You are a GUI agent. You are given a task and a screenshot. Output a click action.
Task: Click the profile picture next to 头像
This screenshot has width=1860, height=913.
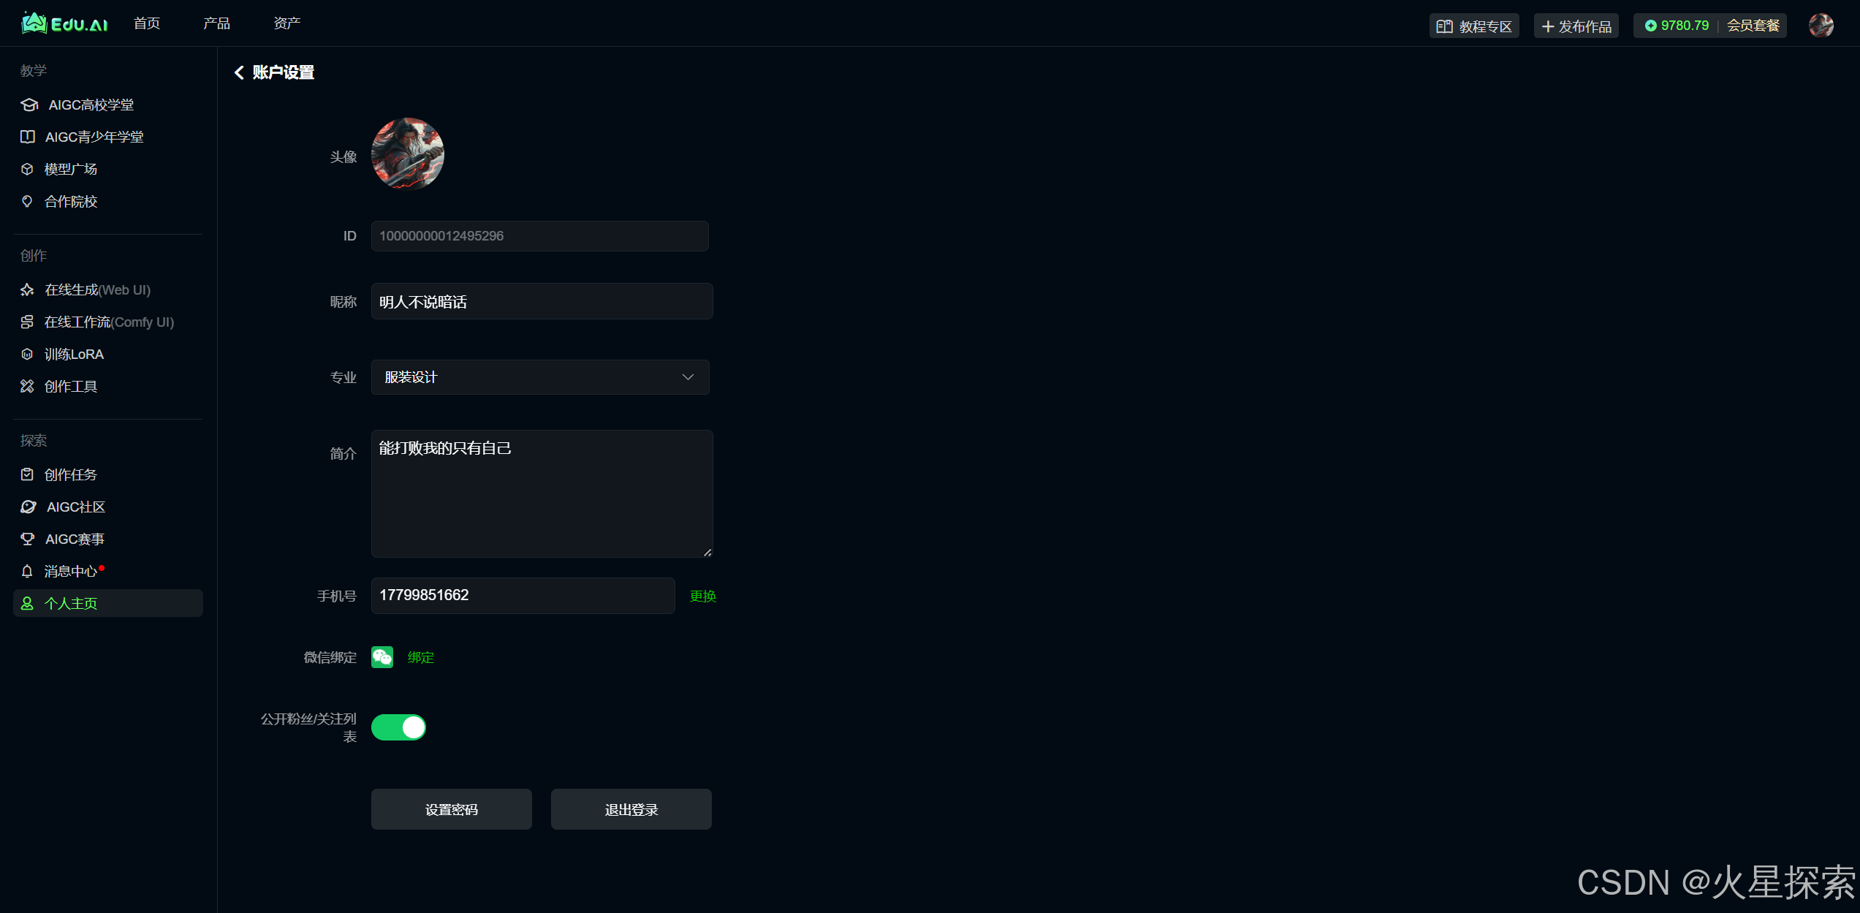pyautogui.click(x=407, y=154)
